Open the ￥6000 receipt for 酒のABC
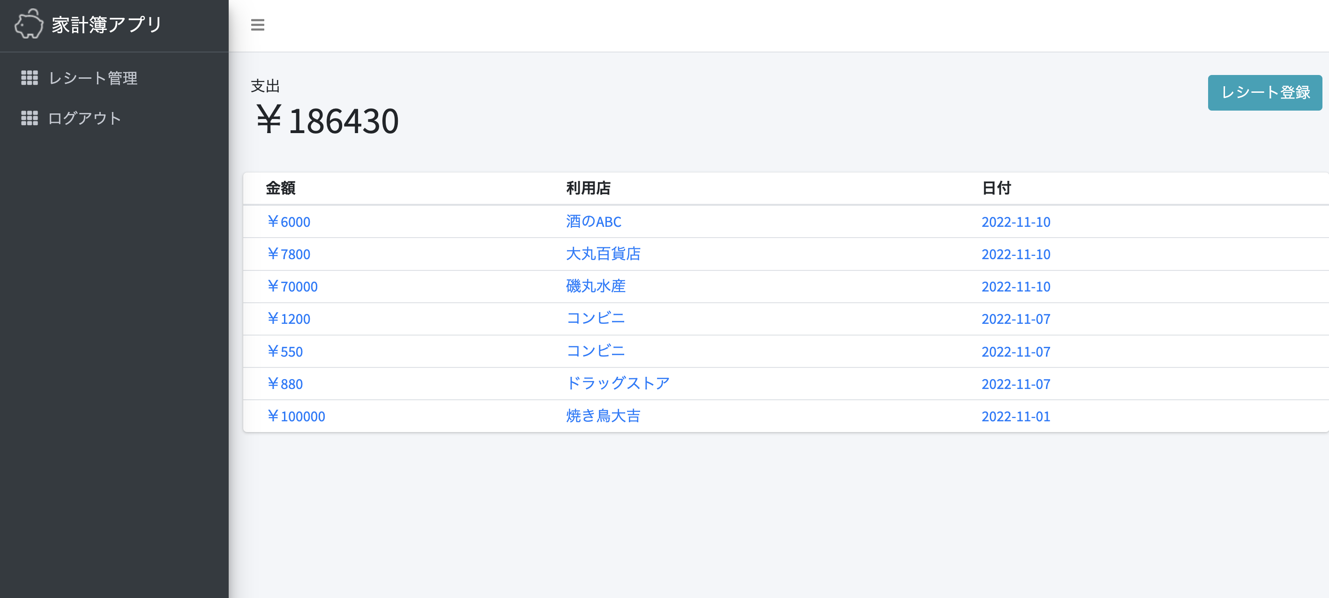 (x=289, y=221)
